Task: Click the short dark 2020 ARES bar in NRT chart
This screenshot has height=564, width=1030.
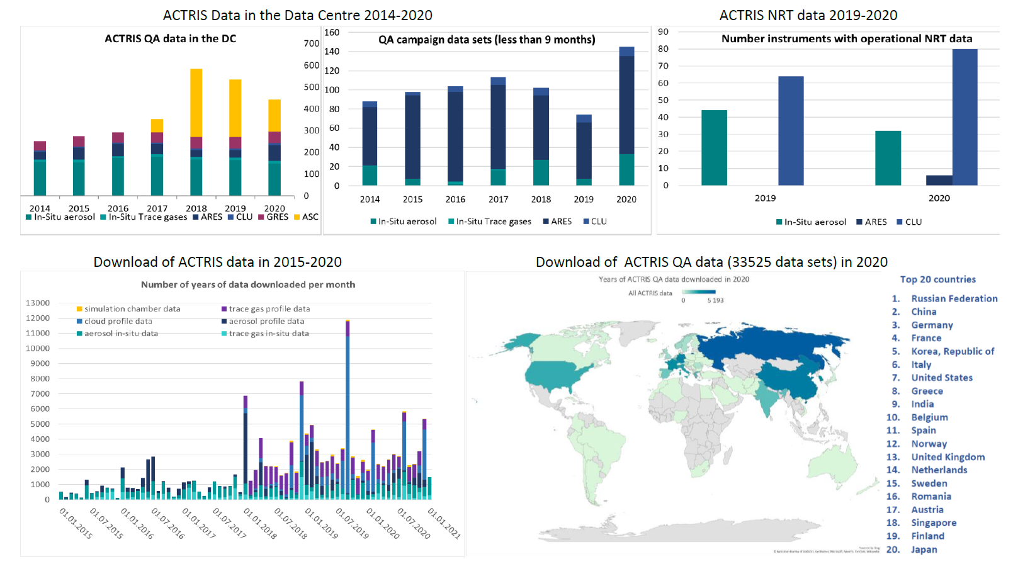Action: pos(939,180)
